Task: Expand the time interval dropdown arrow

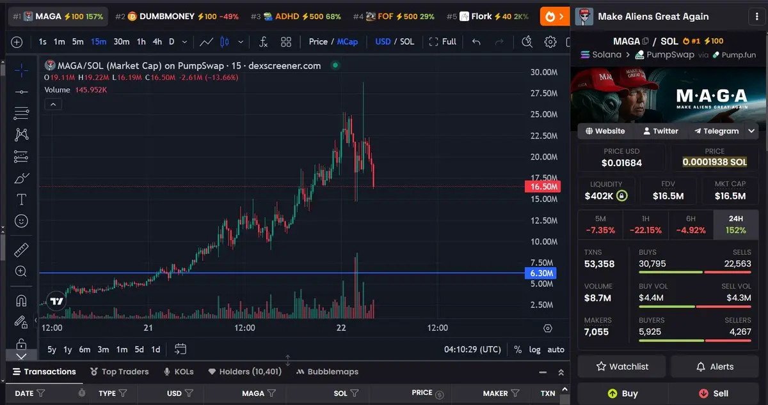Action: 184,42
